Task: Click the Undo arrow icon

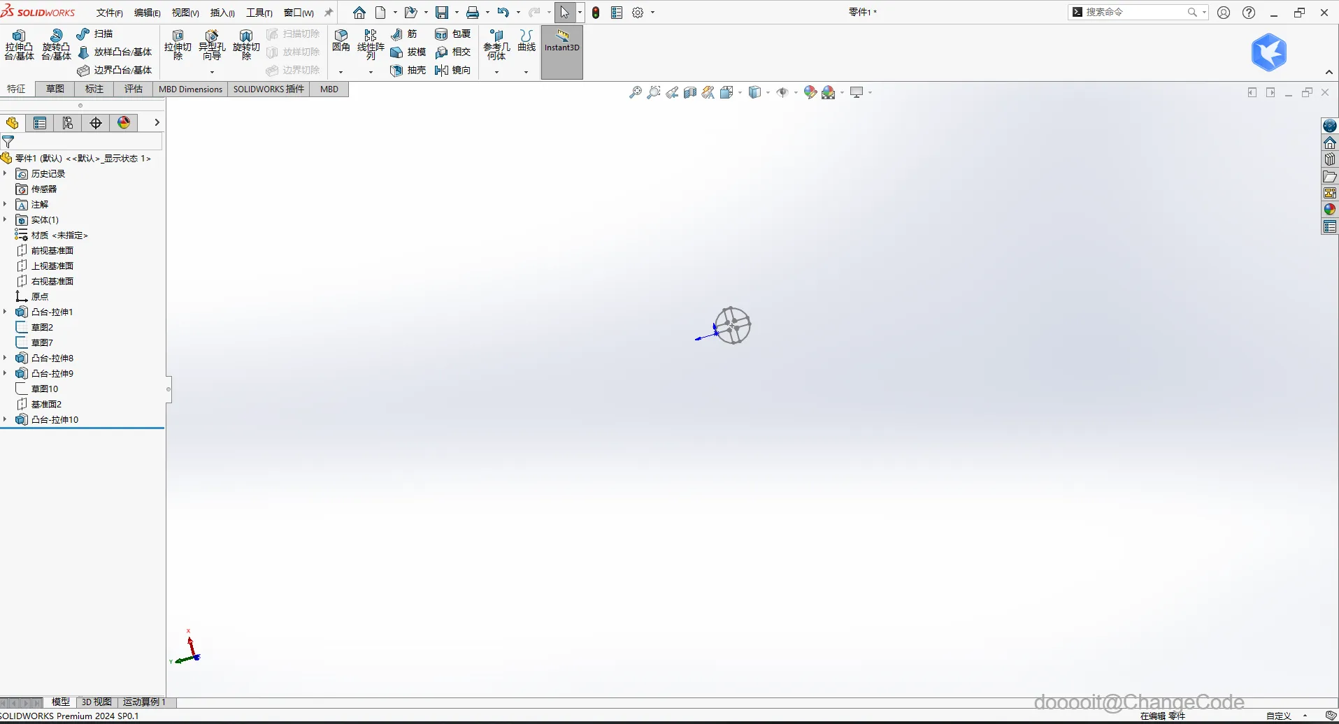Action: pyautogui.click(x=503, y=13)
